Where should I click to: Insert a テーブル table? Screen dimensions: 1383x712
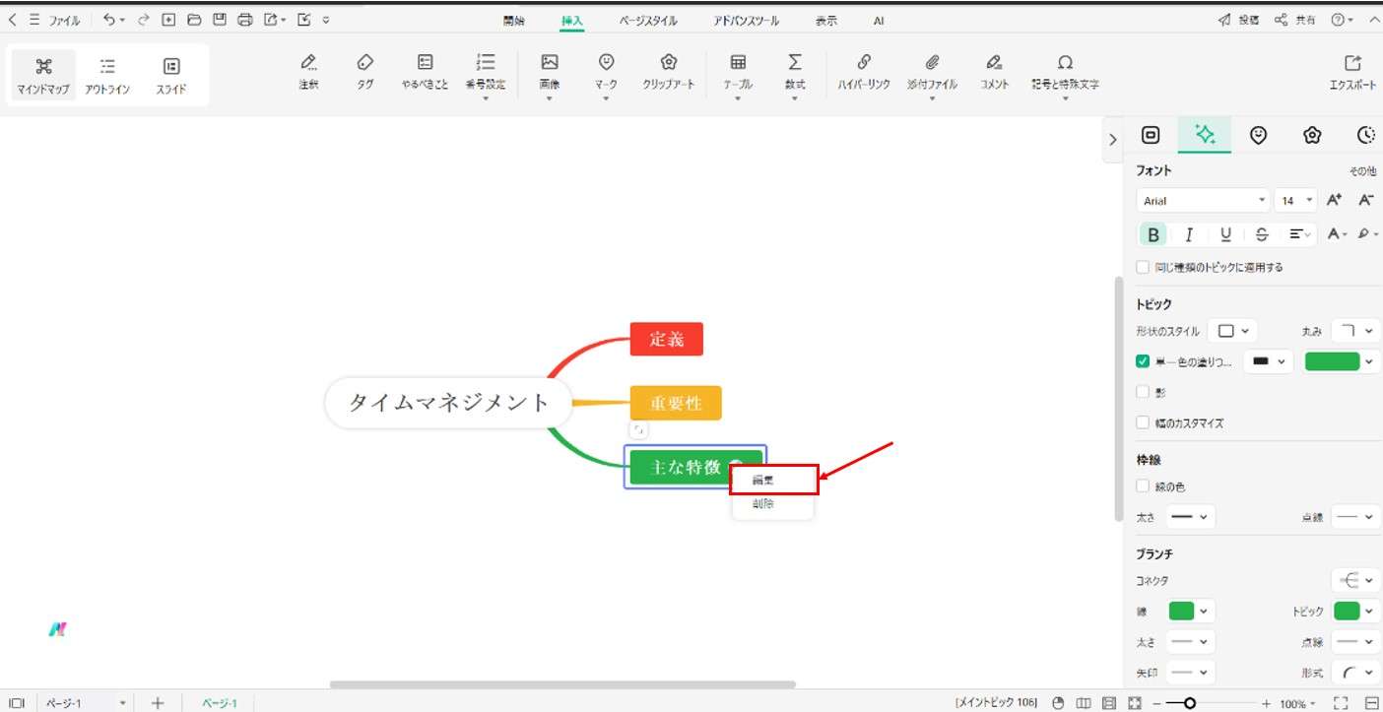738,75
